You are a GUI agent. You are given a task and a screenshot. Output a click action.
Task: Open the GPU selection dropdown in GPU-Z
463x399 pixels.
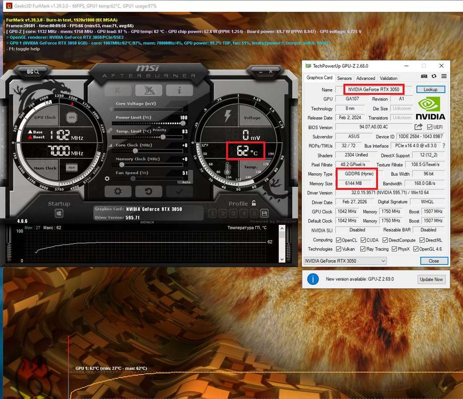(345, 261)
